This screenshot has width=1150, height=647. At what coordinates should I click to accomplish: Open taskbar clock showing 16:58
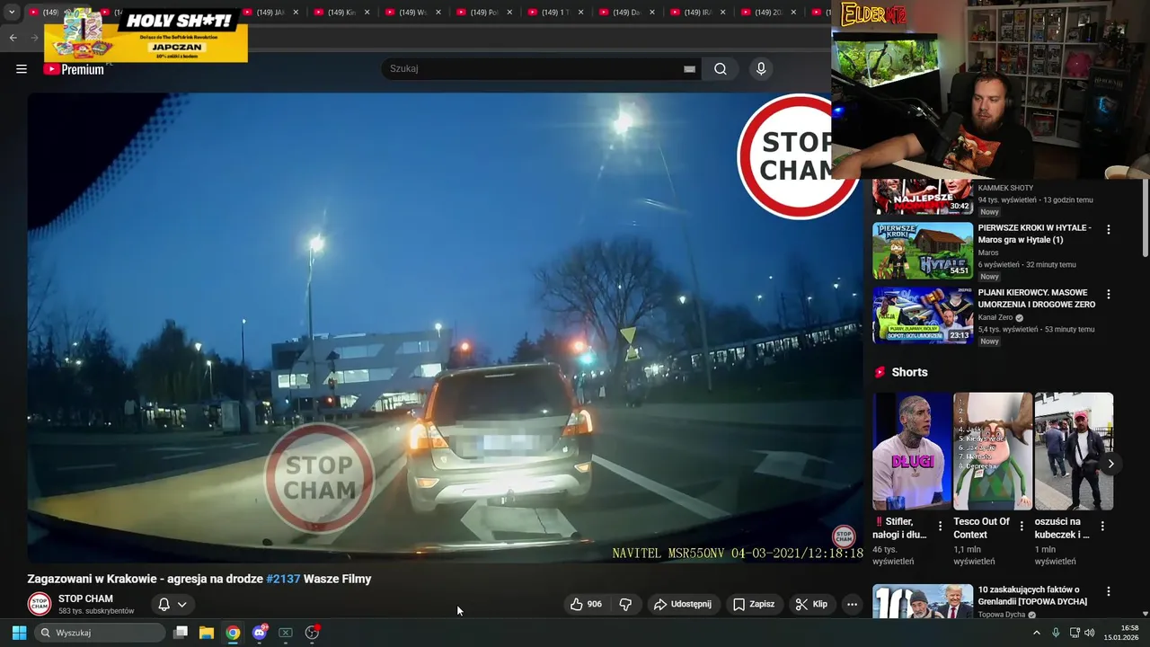pyautogui.click(x=1122, y=633)
